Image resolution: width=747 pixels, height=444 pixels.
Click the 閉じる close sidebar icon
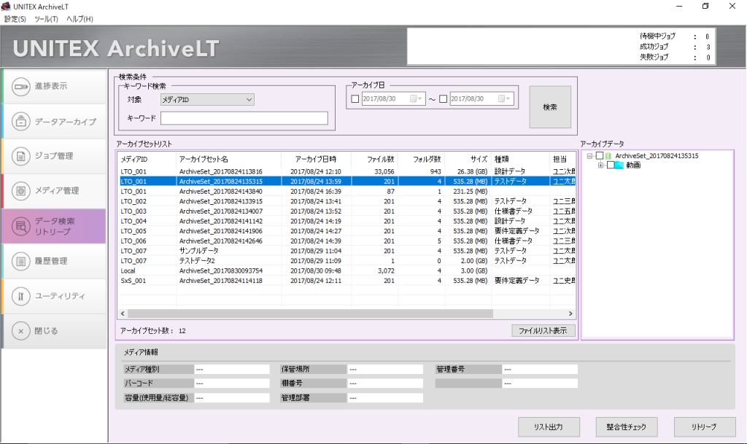21,331
